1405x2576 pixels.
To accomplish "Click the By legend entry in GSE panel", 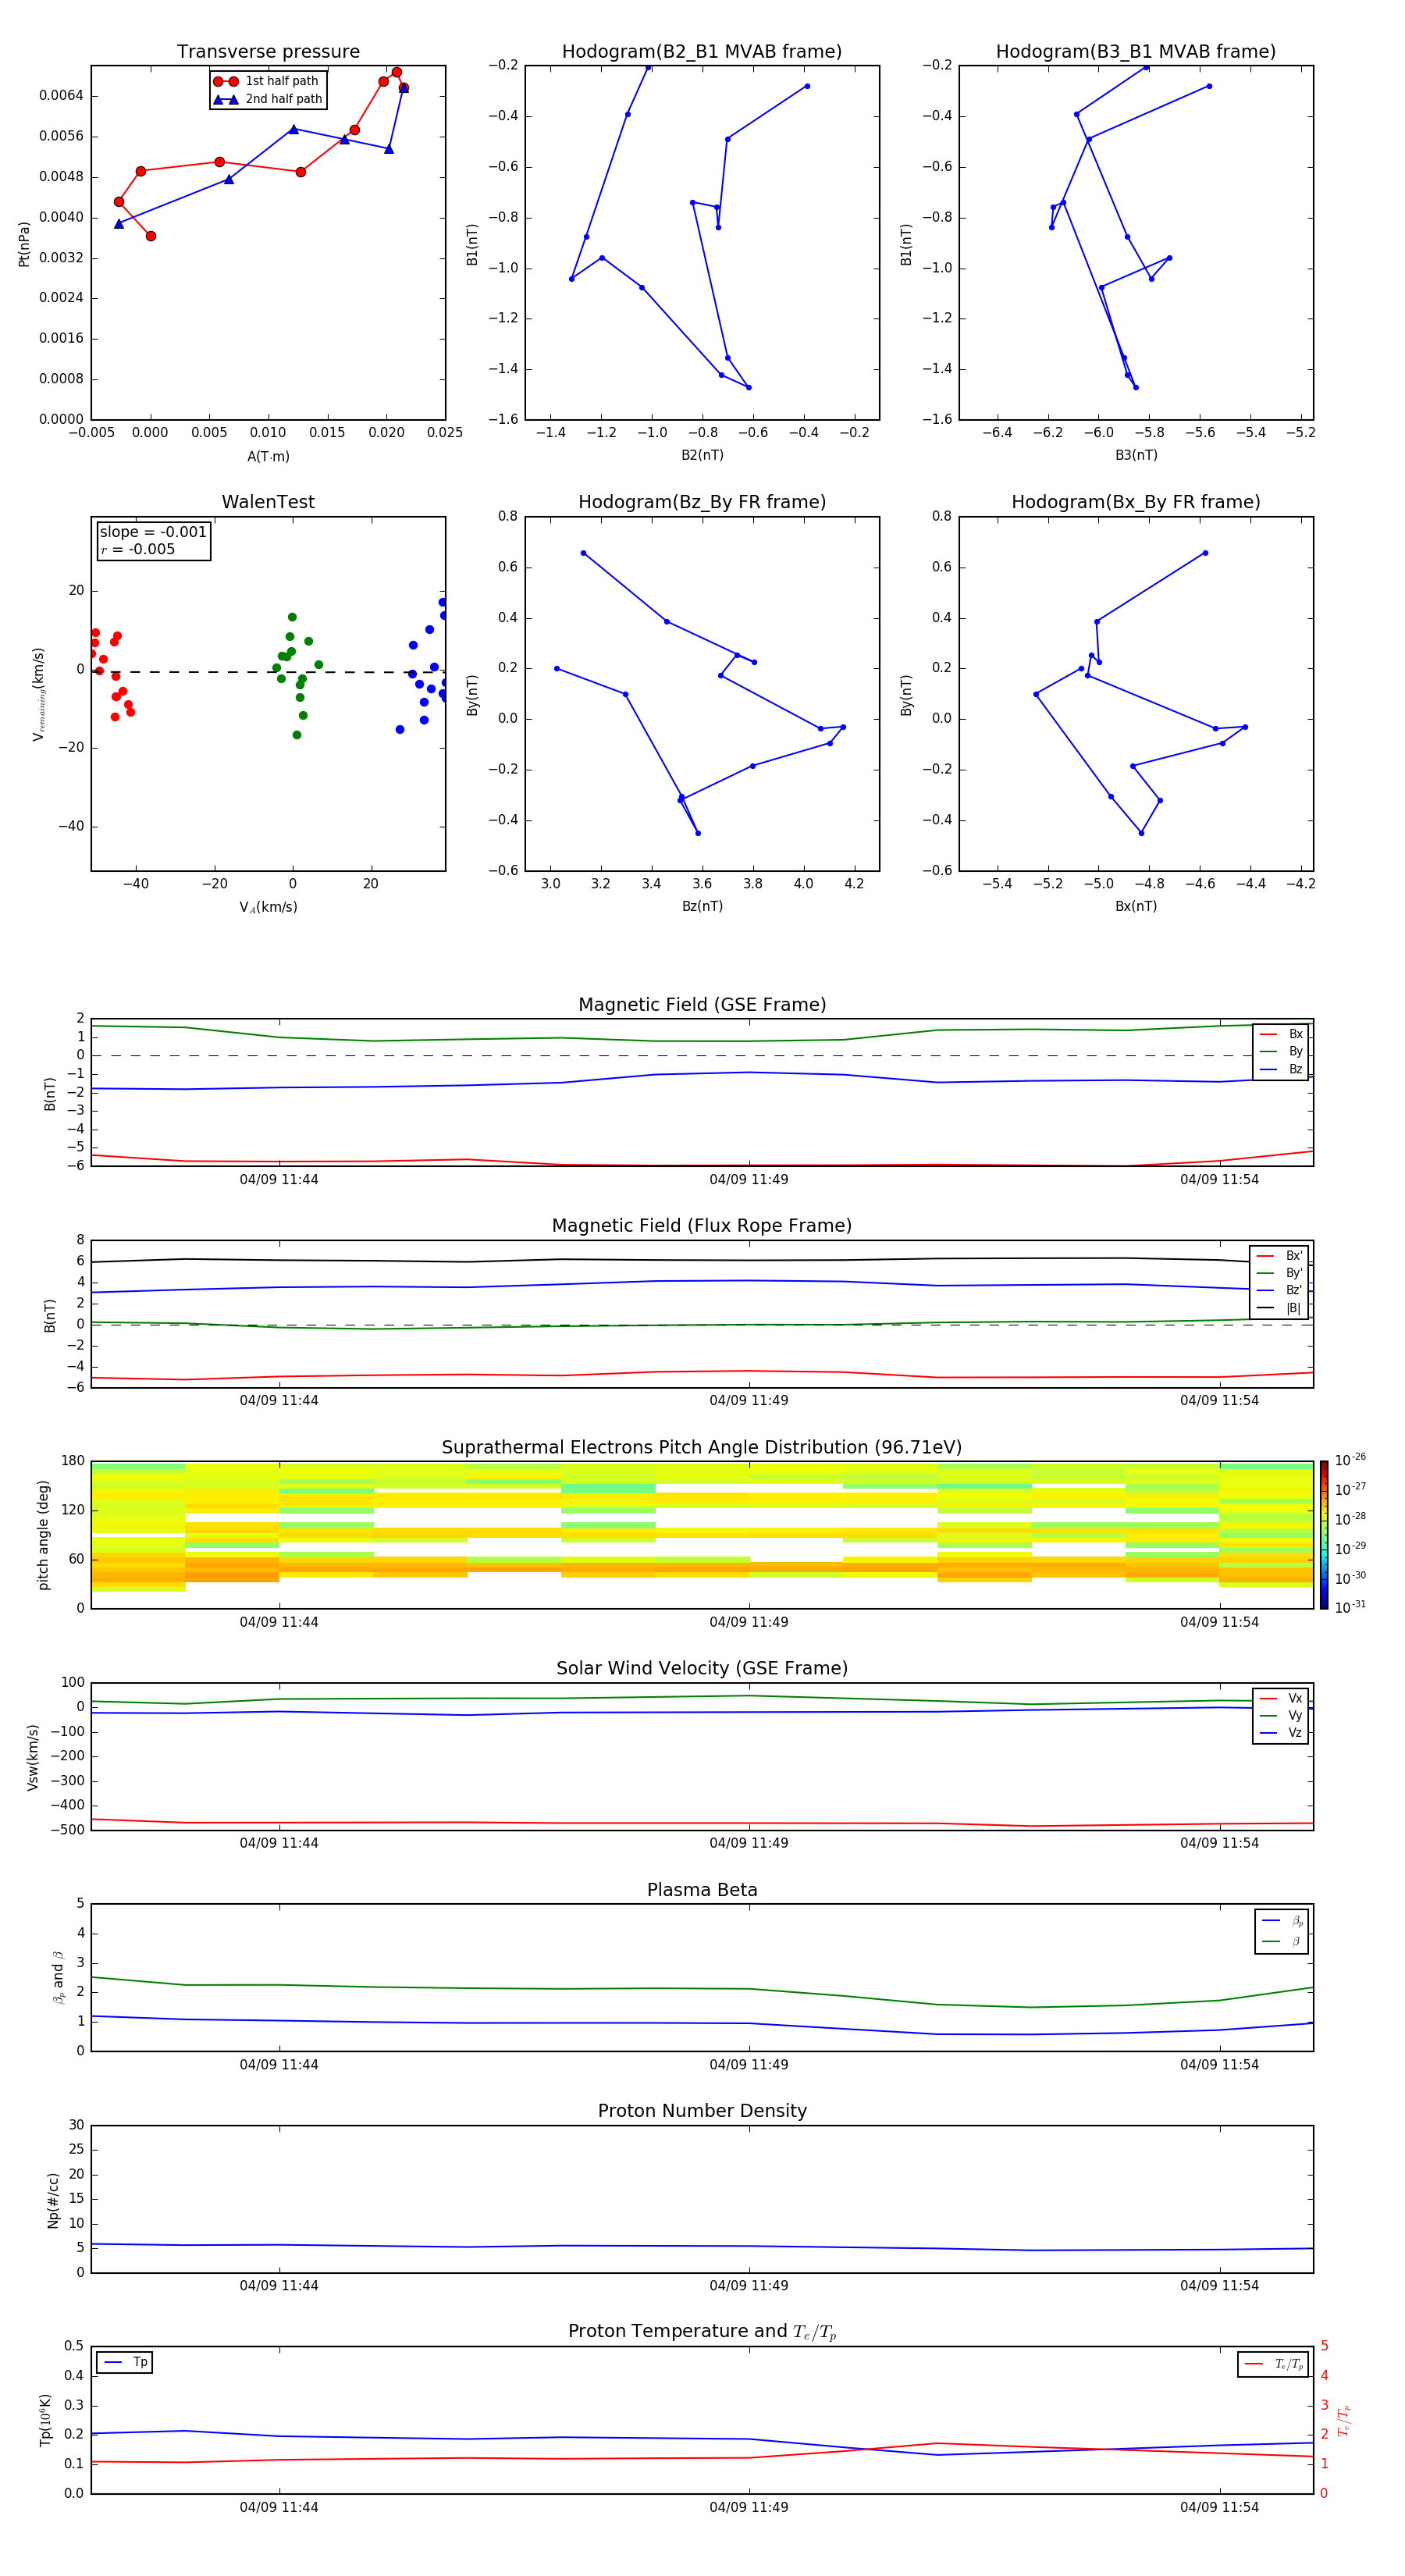I will 1281,1052.
